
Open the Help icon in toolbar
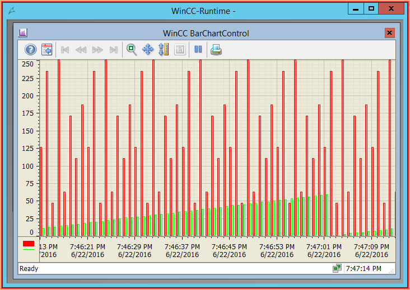tap(30, 50)
